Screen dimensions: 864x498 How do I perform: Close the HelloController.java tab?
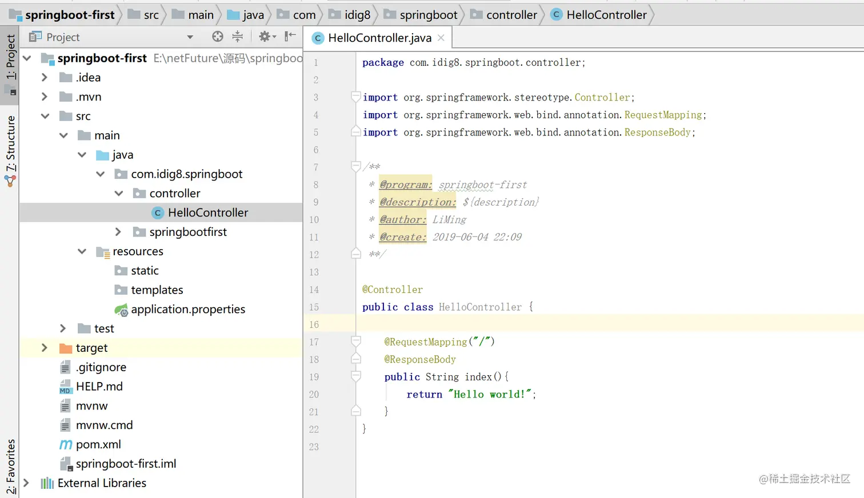441,38
